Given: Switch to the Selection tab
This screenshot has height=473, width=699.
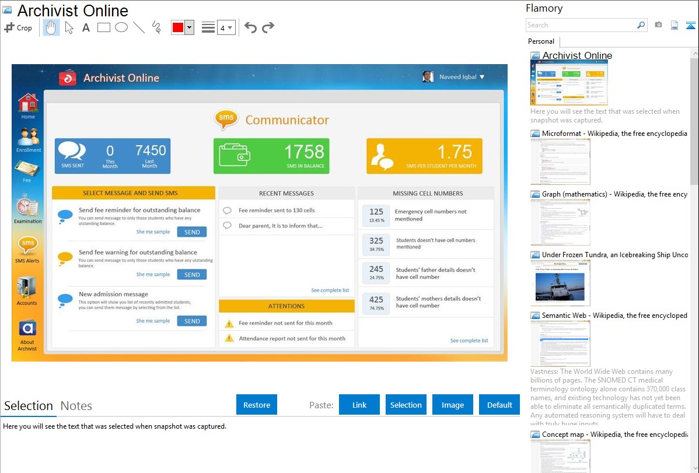Looking at the screenshot, I should coord(29,406).
